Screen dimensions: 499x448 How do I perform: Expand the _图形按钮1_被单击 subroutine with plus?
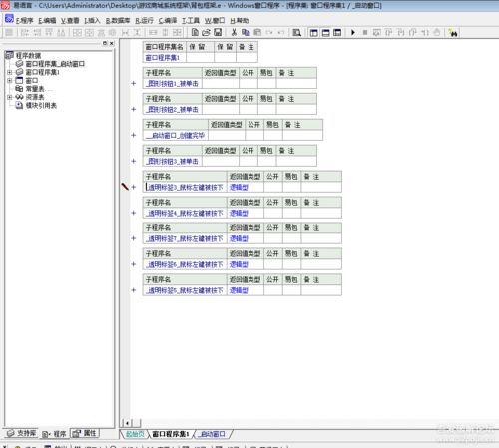click(x=134, y=83)
